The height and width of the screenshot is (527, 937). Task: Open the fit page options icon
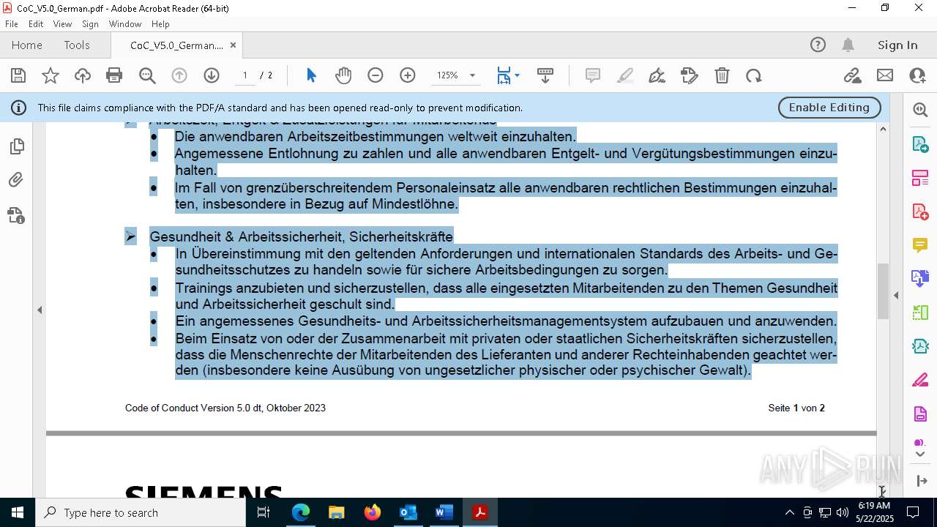pos(508,75)
